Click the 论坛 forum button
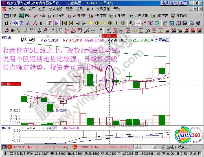204x157 pixels. 174,3
